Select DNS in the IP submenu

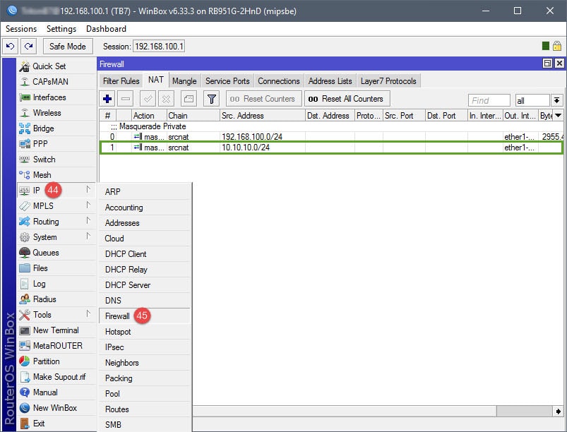[144, 301]
